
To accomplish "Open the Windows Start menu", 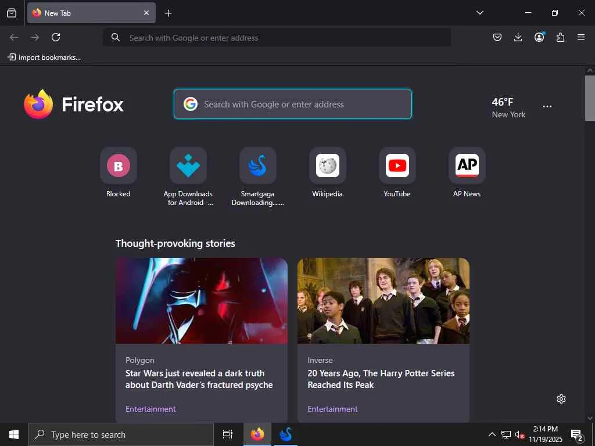I will (14, 434).
